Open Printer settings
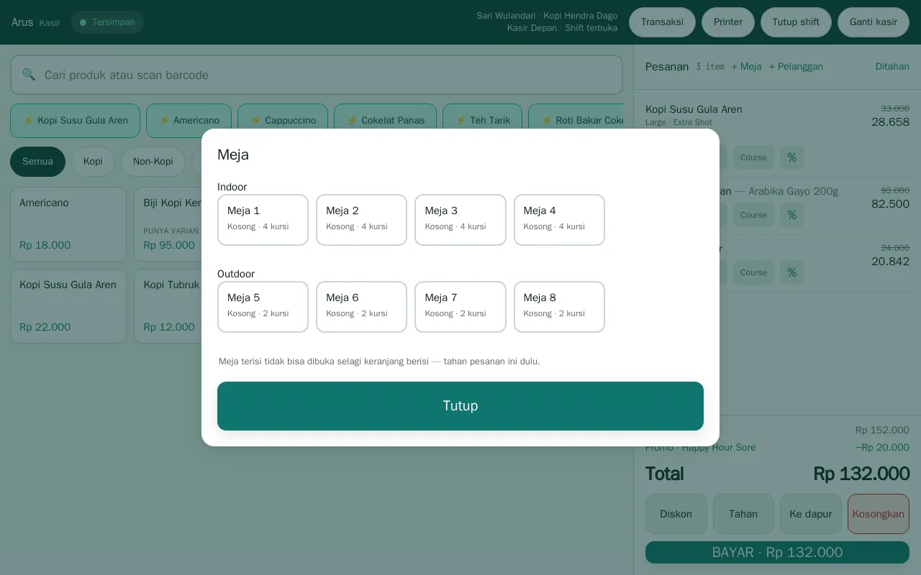The image size is (921, 575). point(728,22)
